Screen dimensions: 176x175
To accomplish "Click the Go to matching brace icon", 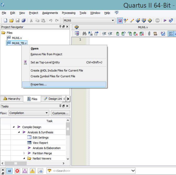I will [x=96, y=34].
